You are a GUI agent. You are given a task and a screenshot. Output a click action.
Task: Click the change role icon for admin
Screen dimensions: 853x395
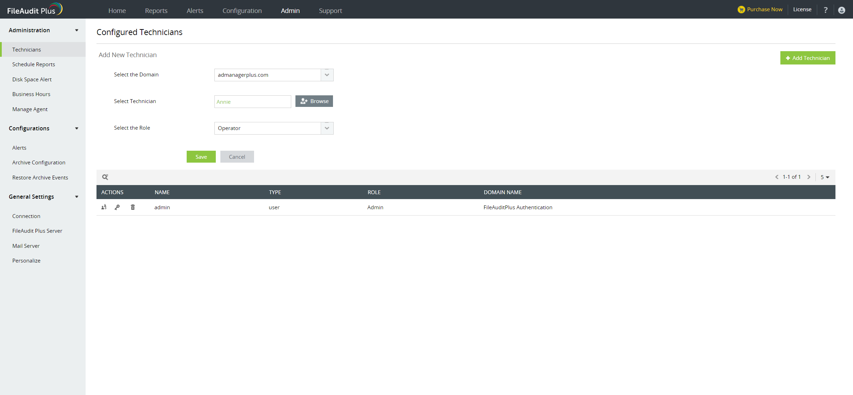coord(104,207)
